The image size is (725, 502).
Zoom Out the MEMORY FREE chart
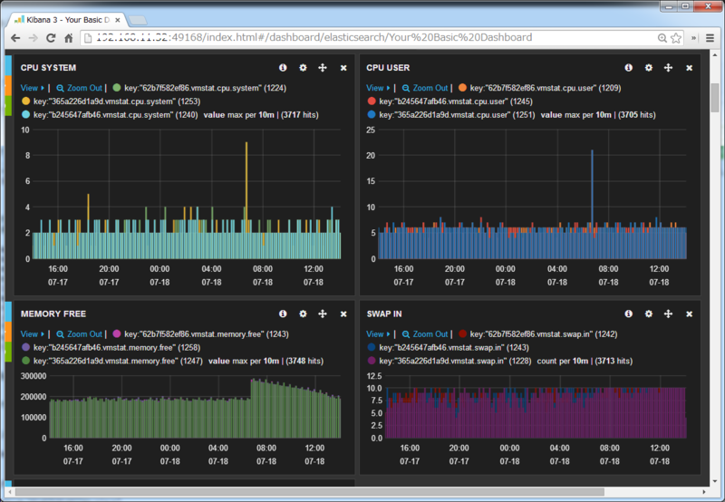(79, 333)
